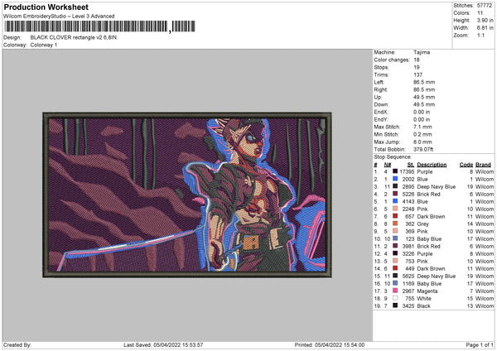Click the 'Printed: 05/04/2022 15:54:00' footer text
Viewport: 497px width, 351px height.
[330, 344]
